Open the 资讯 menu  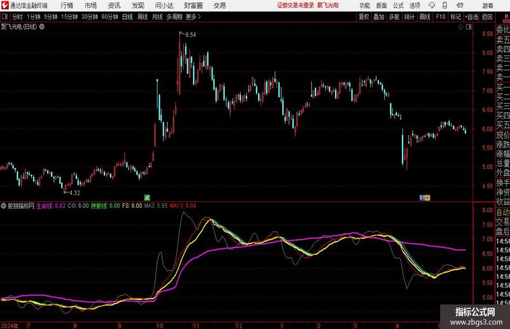click(x=114, y=5)
